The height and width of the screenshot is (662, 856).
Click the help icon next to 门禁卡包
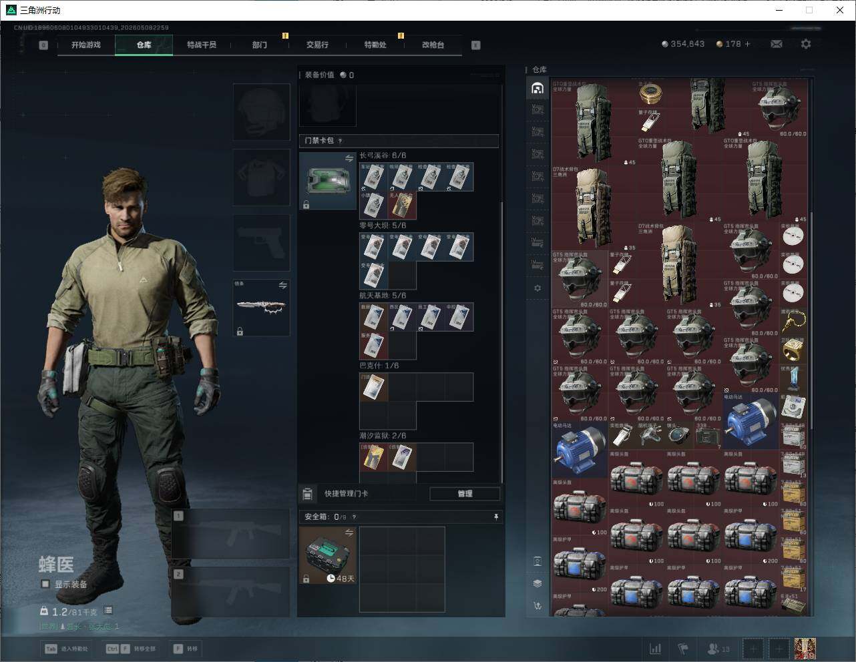tap(341, 141)
